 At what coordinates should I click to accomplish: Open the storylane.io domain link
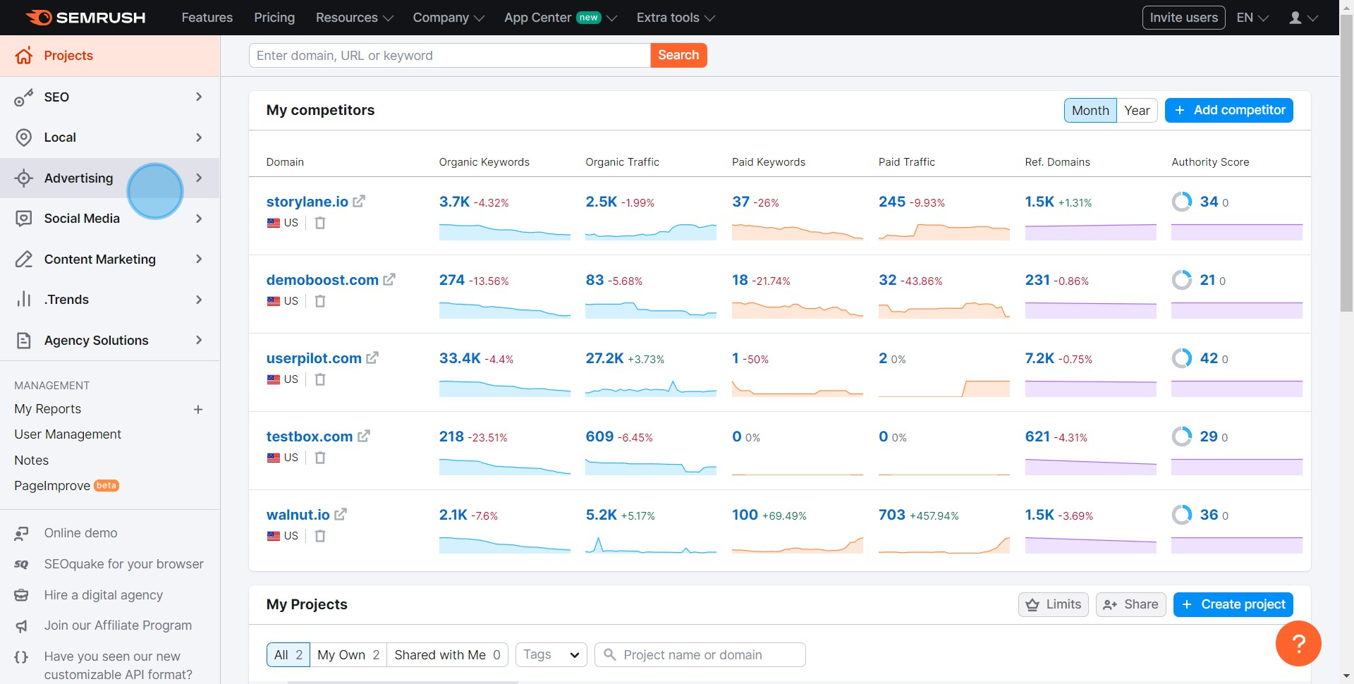coord(307,202)
